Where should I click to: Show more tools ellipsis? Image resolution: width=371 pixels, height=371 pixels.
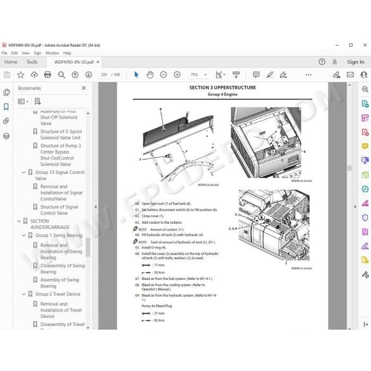308,75
